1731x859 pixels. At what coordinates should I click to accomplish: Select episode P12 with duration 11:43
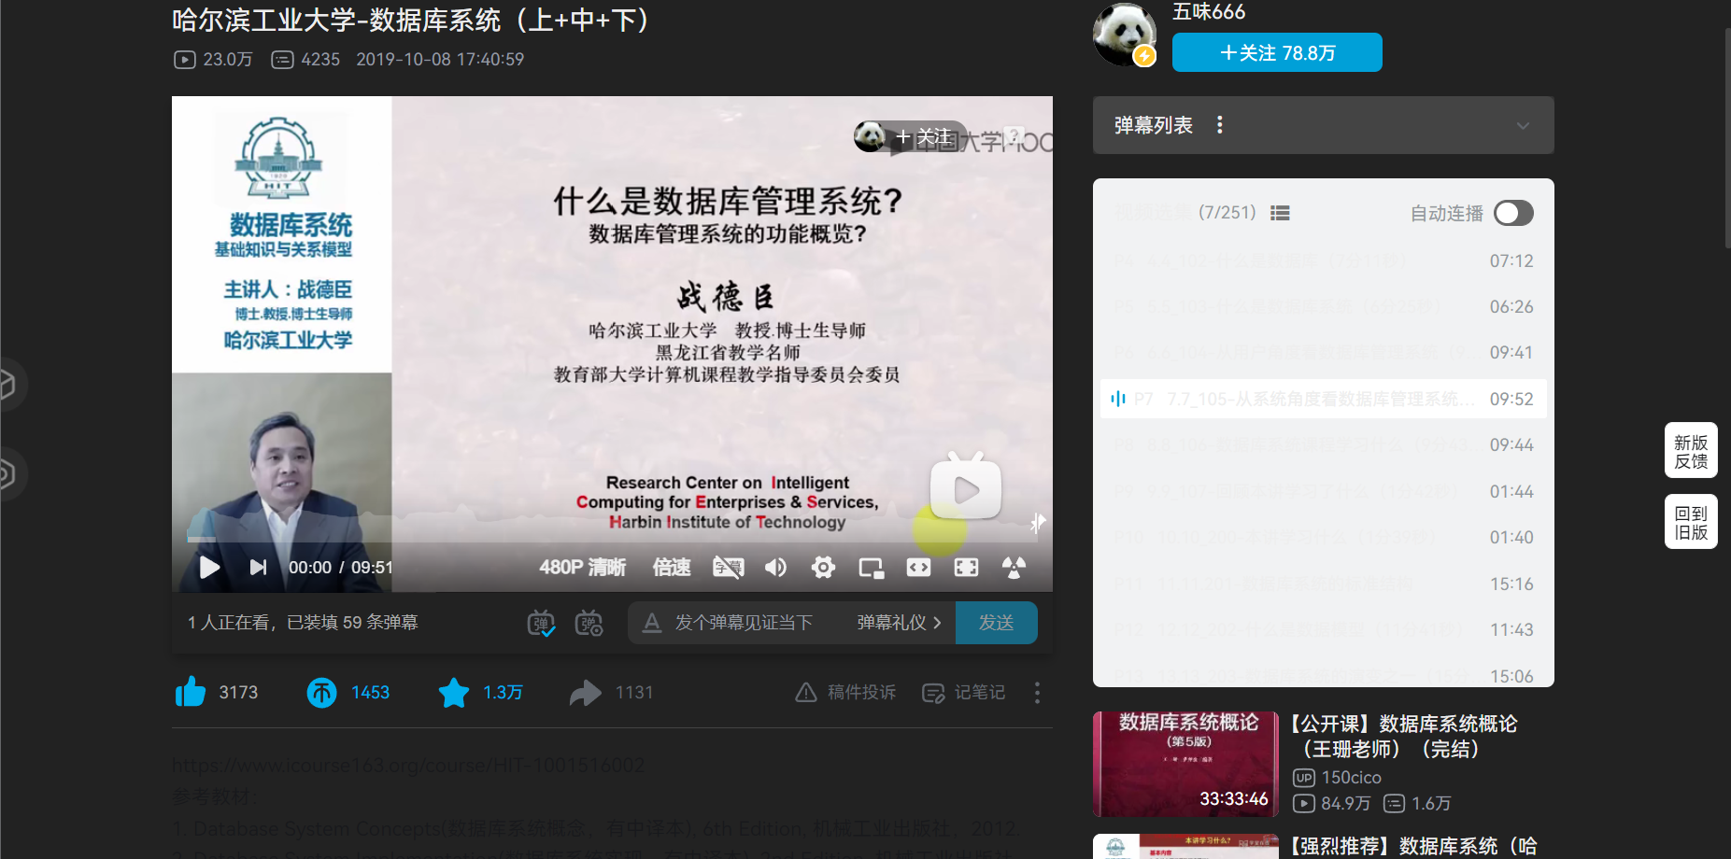tap(1324, 629)
